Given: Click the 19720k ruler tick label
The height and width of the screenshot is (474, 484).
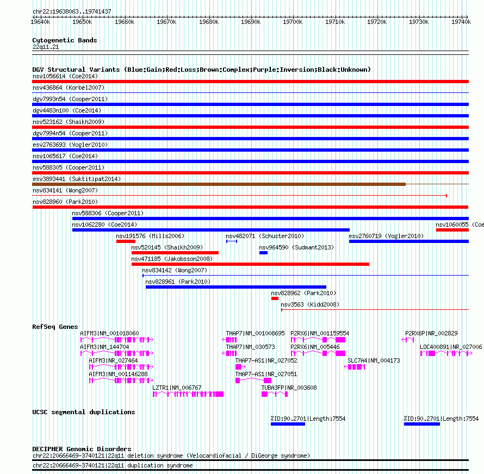Looking at the screenshot, I should 377,22.
